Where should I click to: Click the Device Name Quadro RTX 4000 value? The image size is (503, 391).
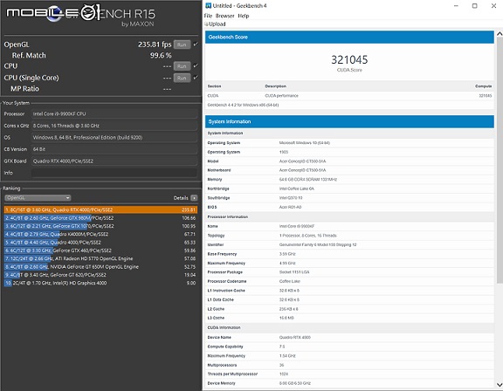(295, 337)
